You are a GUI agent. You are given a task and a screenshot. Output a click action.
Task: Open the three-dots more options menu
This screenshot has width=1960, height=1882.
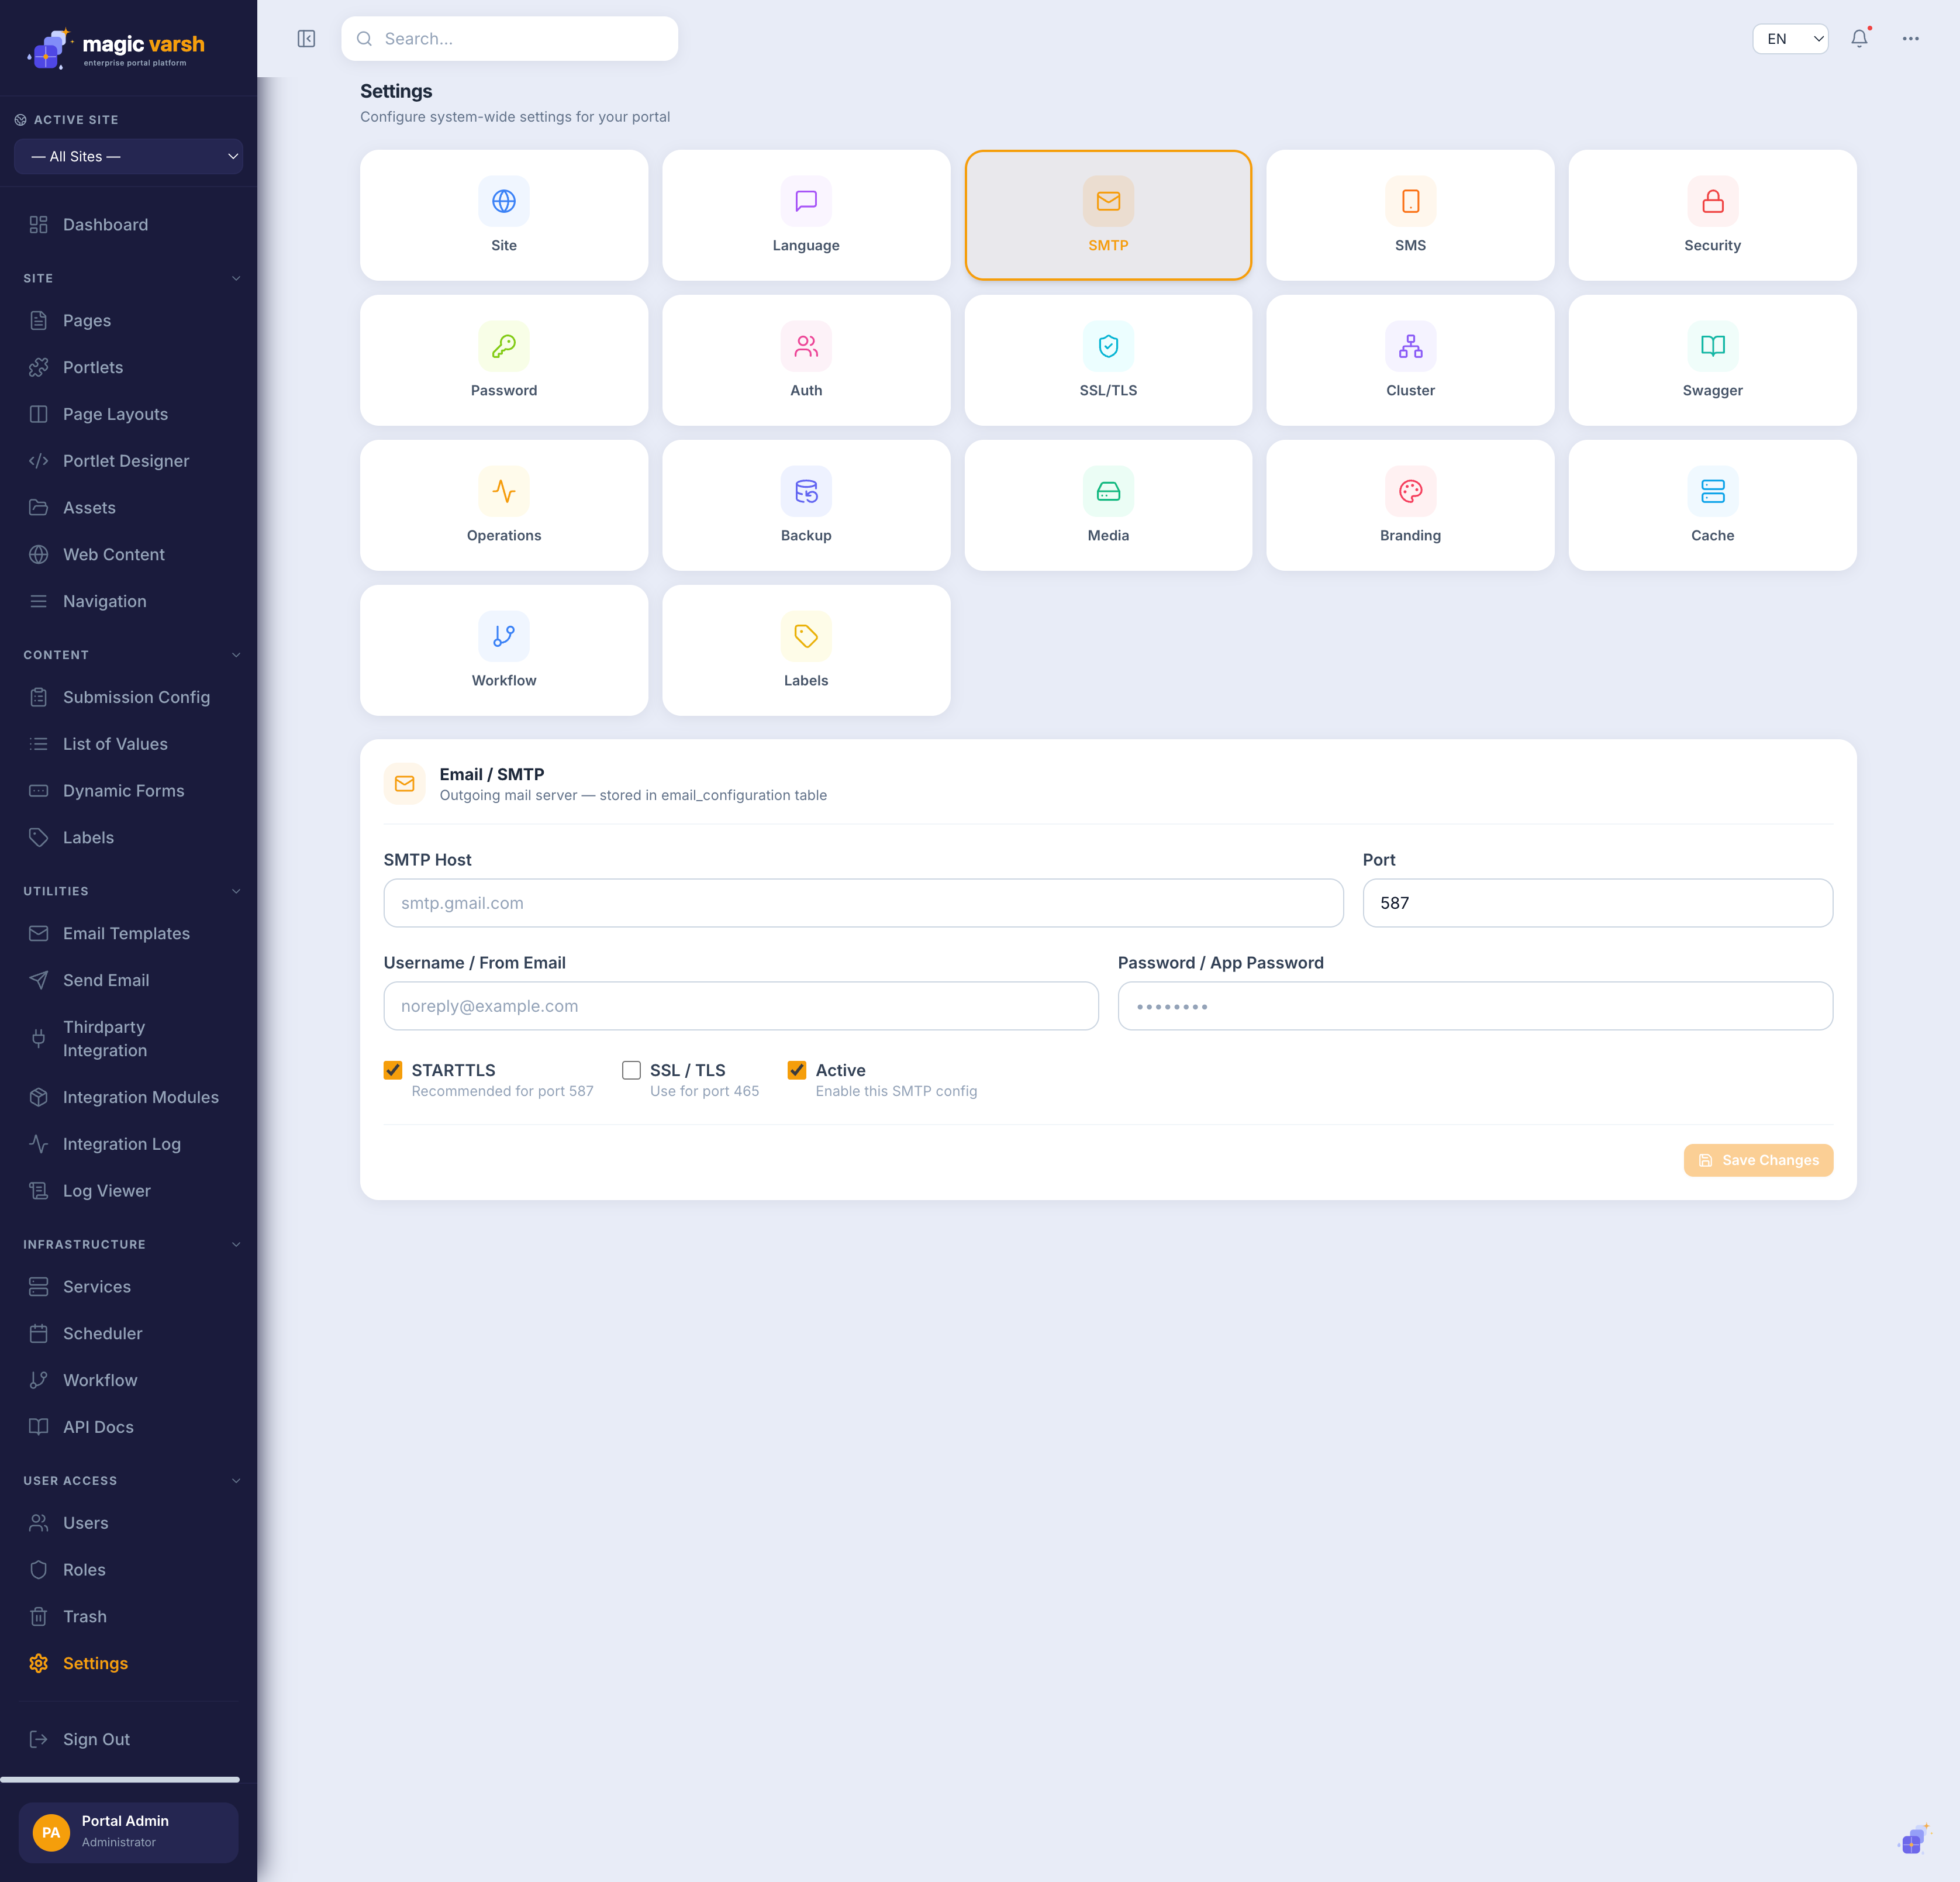tap(1910, 39)
